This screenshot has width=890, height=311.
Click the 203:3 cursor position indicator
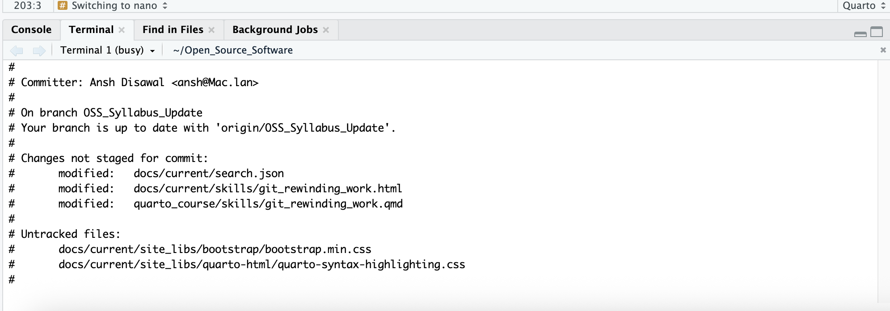tap(27, 5)
